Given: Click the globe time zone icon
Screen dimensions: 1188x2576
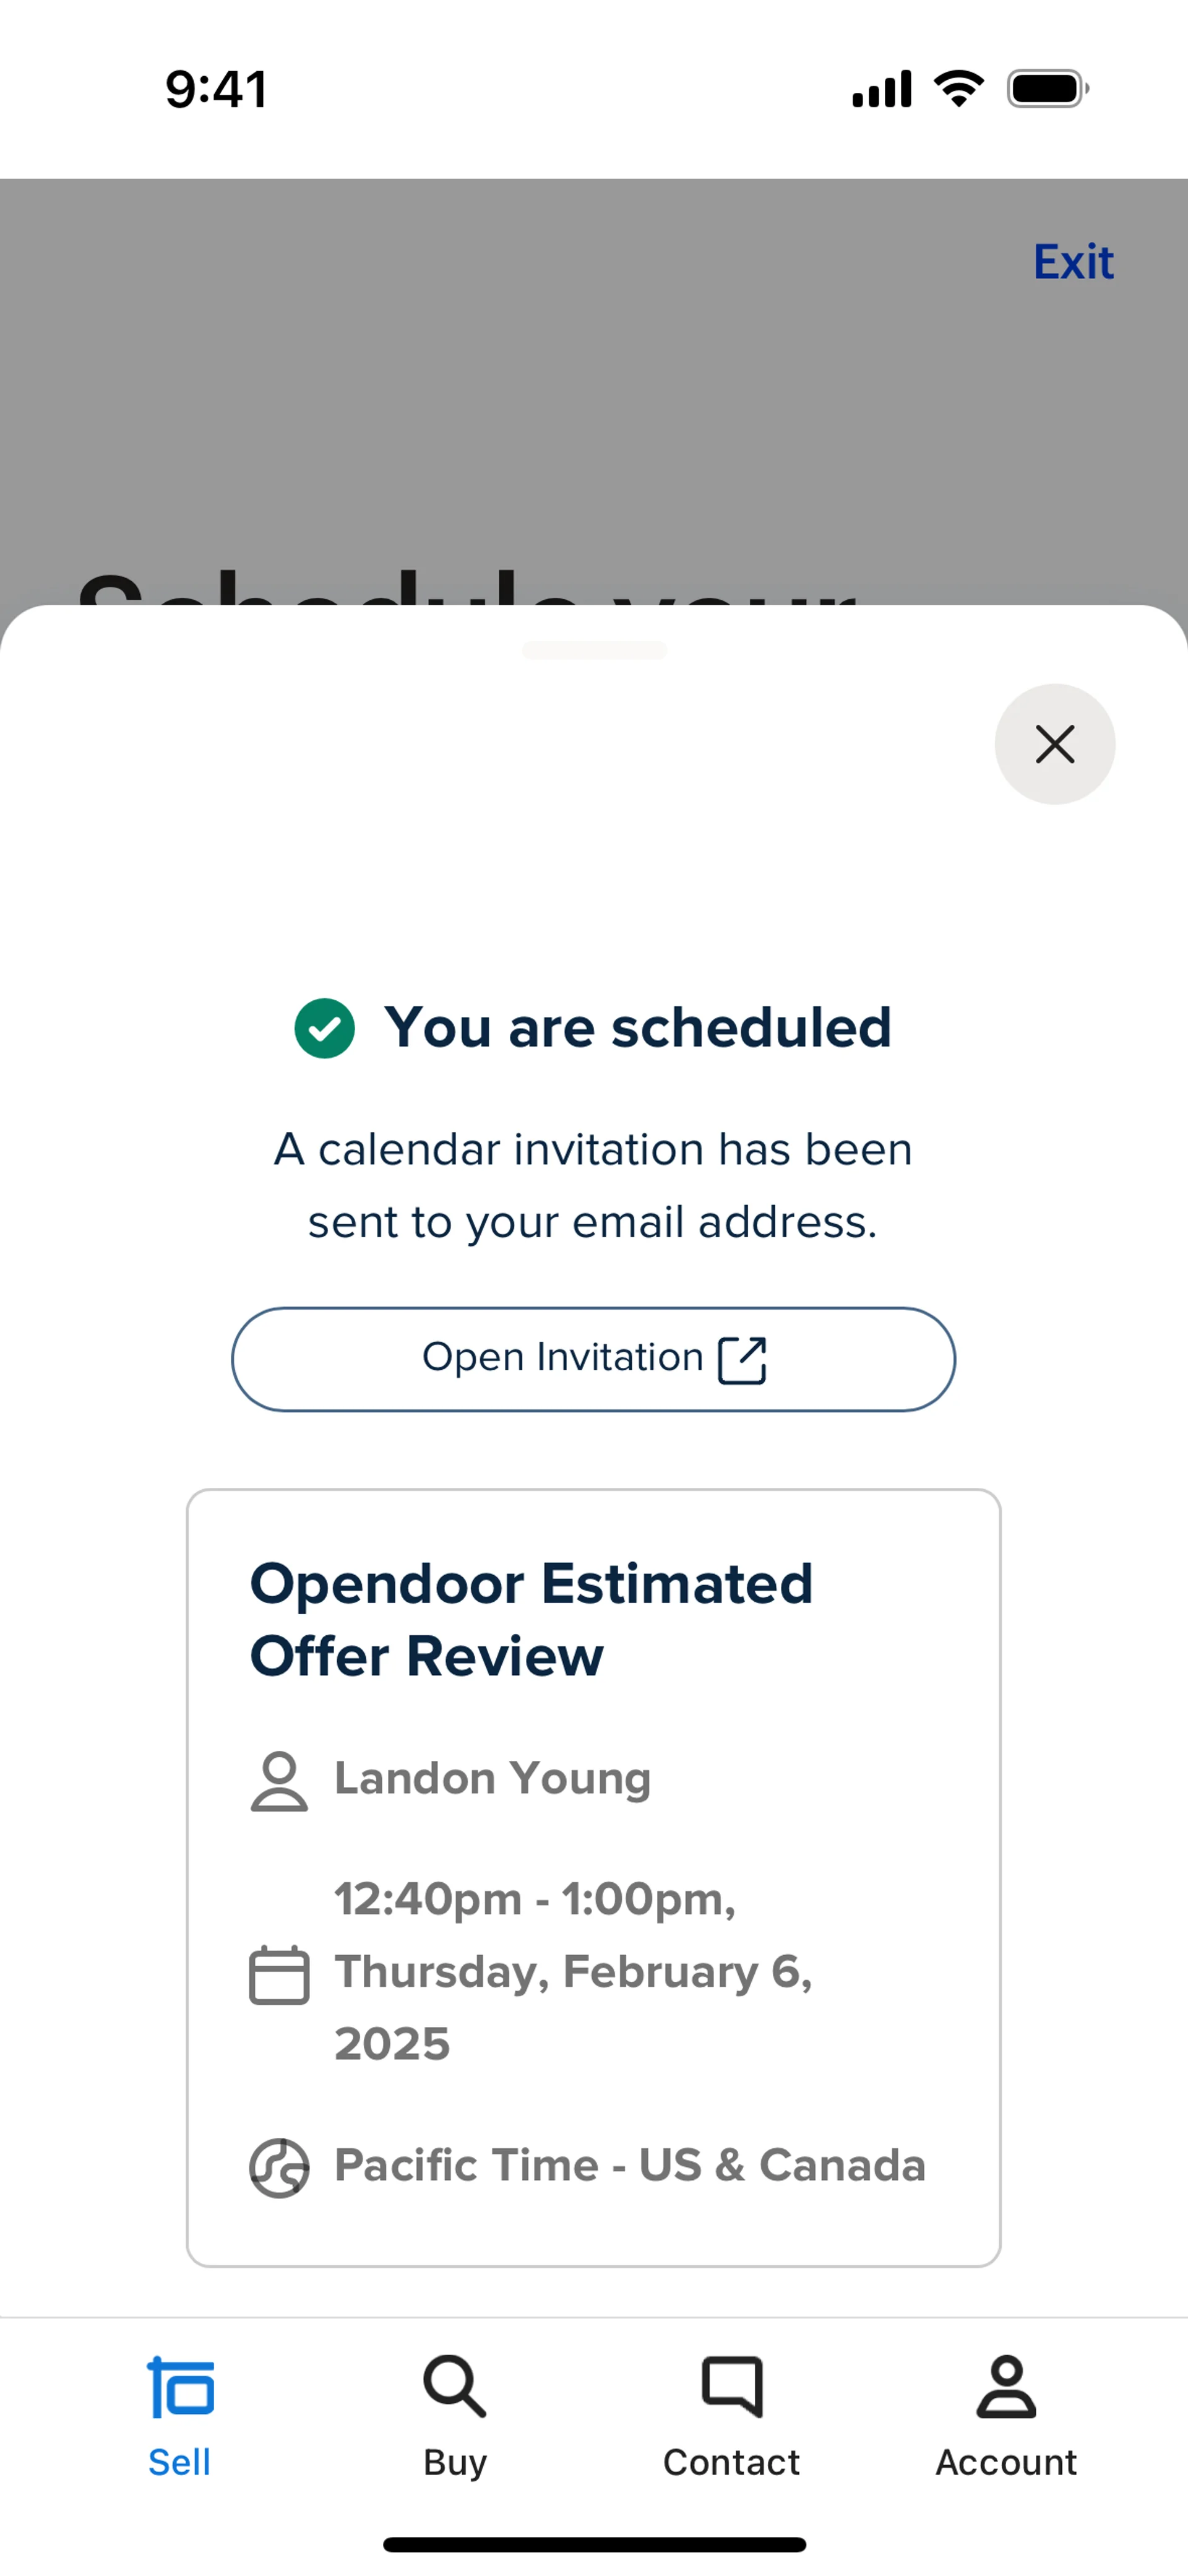Looking at the screenshot, I should 279,2167.
